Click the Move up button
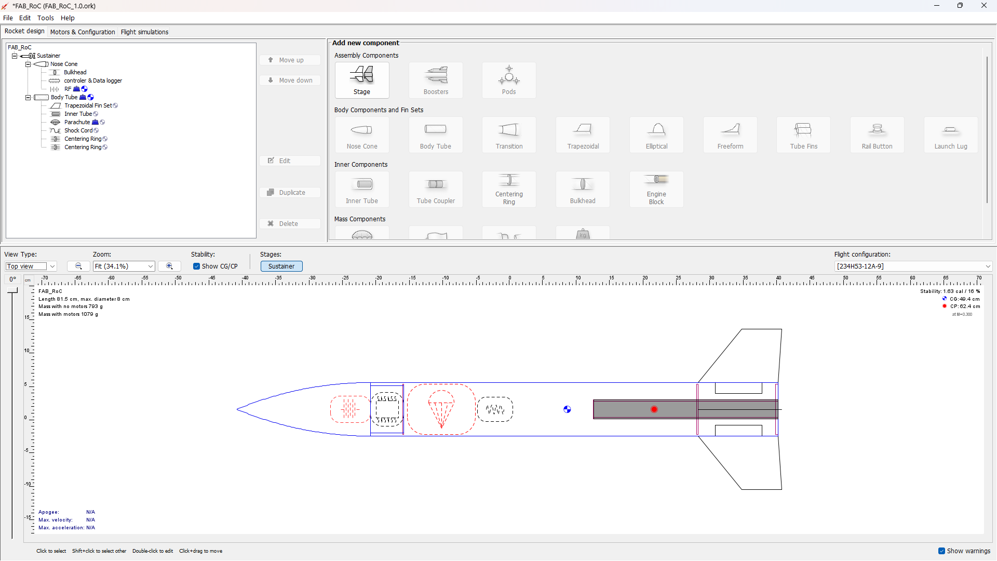This screenshot has height=561, width=997. [x=290, y=60]
